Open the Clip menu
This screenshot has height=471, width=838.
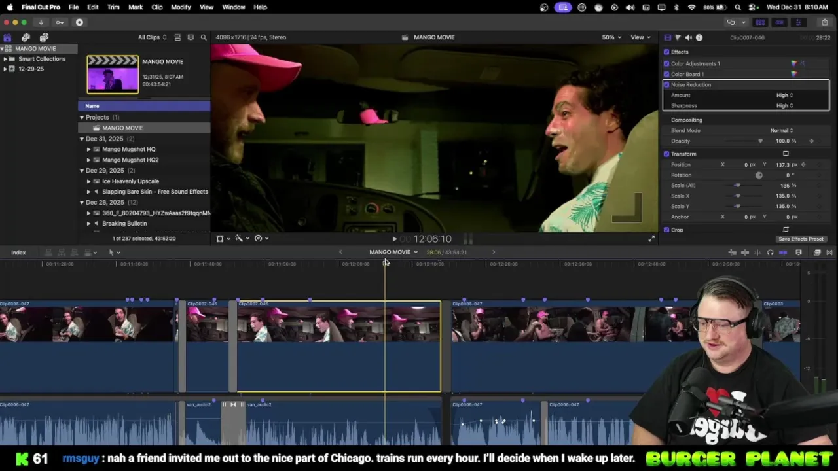click(x=157, y=7)
